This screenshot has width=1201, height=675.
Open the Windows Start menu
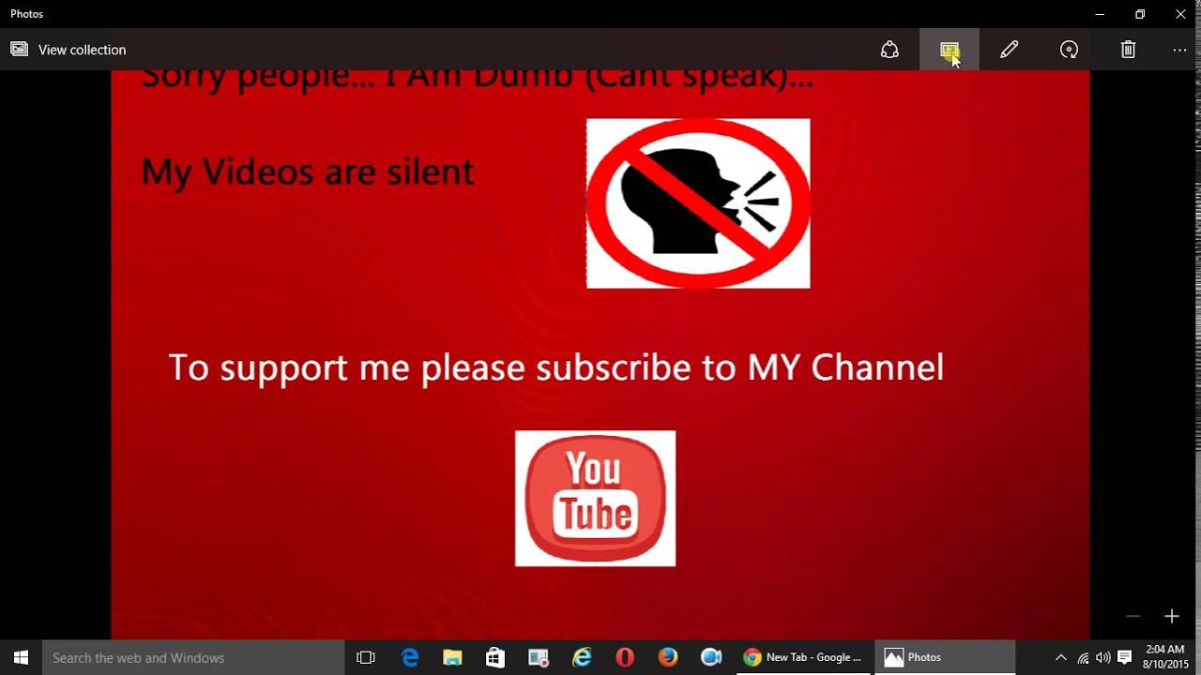pyautogui.click(x=21, y=657)
